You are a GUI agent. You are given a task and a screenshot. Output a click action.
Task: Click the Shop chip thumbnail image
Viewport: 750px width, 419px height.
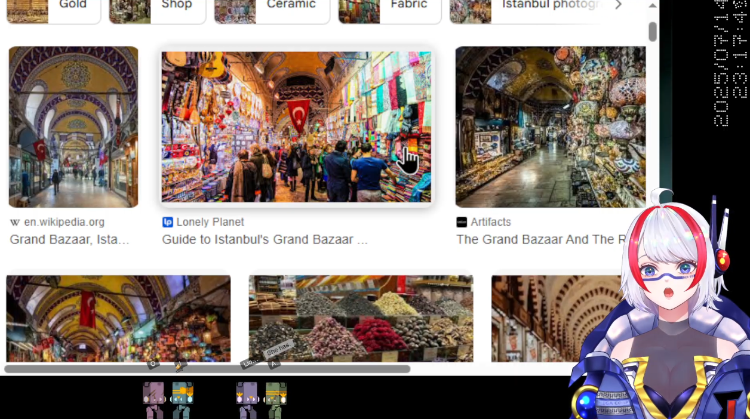(130, 11)
